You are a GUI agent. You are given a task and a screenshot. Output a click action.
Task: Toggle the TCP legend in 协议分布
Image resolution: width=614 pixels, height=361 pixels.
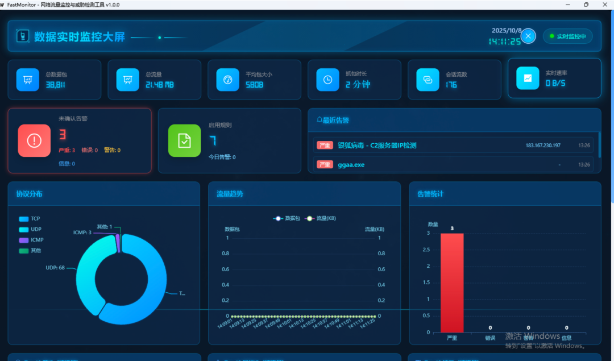pyautogui.click(x=30, y=218)
